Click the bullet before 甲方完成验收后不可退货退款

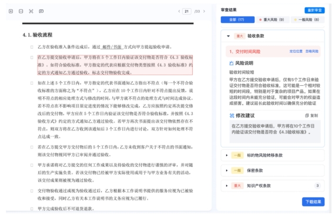pyautogui.click(x=32, y=209)
